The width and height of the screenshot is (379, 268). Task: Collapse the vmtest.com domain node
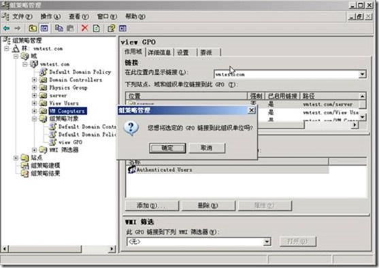point(25,65)
